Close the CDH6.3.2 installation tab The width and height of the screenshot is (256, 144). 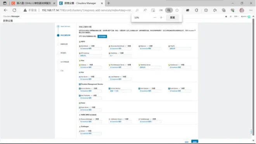pyautogui.click(x=54, y=3)
